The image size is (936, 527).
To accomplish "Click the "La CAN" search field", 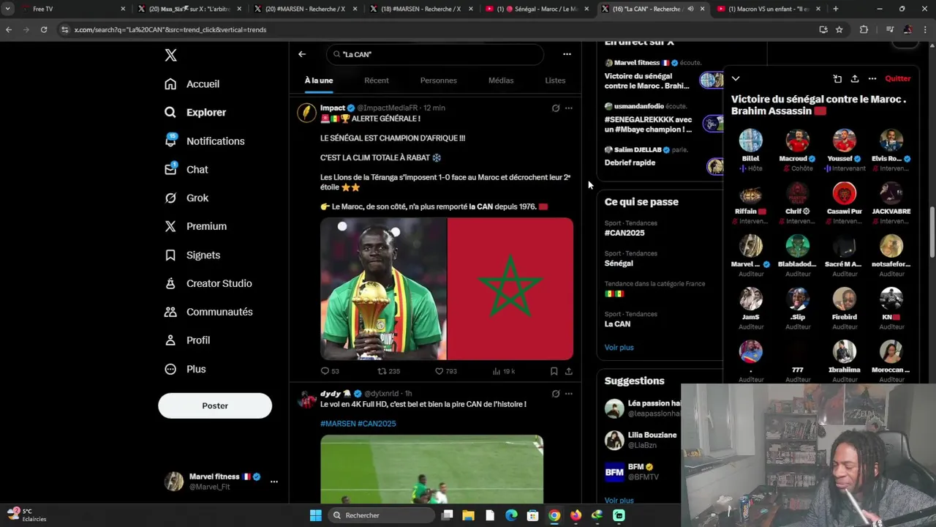I will [435, 54].
